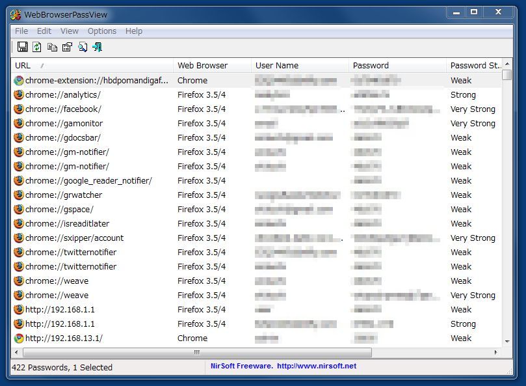This screenshot has height=386, width=526.
Task: Sort by the Password Strength column header
Action: click(475, 66)
